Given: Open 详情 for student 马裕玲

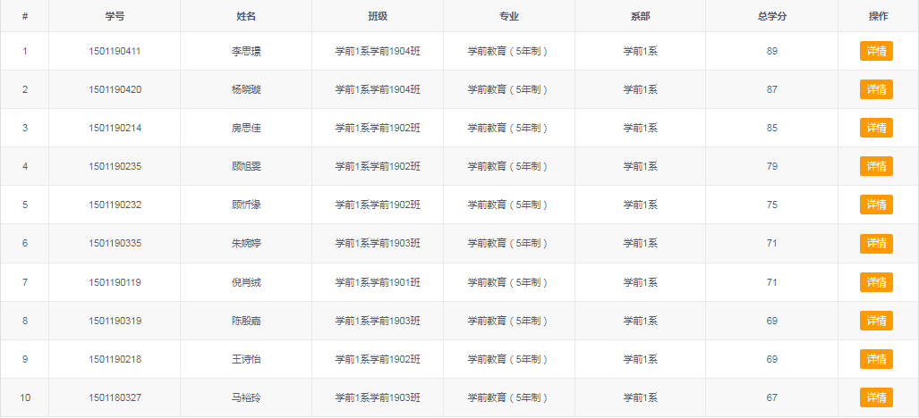Looking at the screenshot, I should pos(876,397).
